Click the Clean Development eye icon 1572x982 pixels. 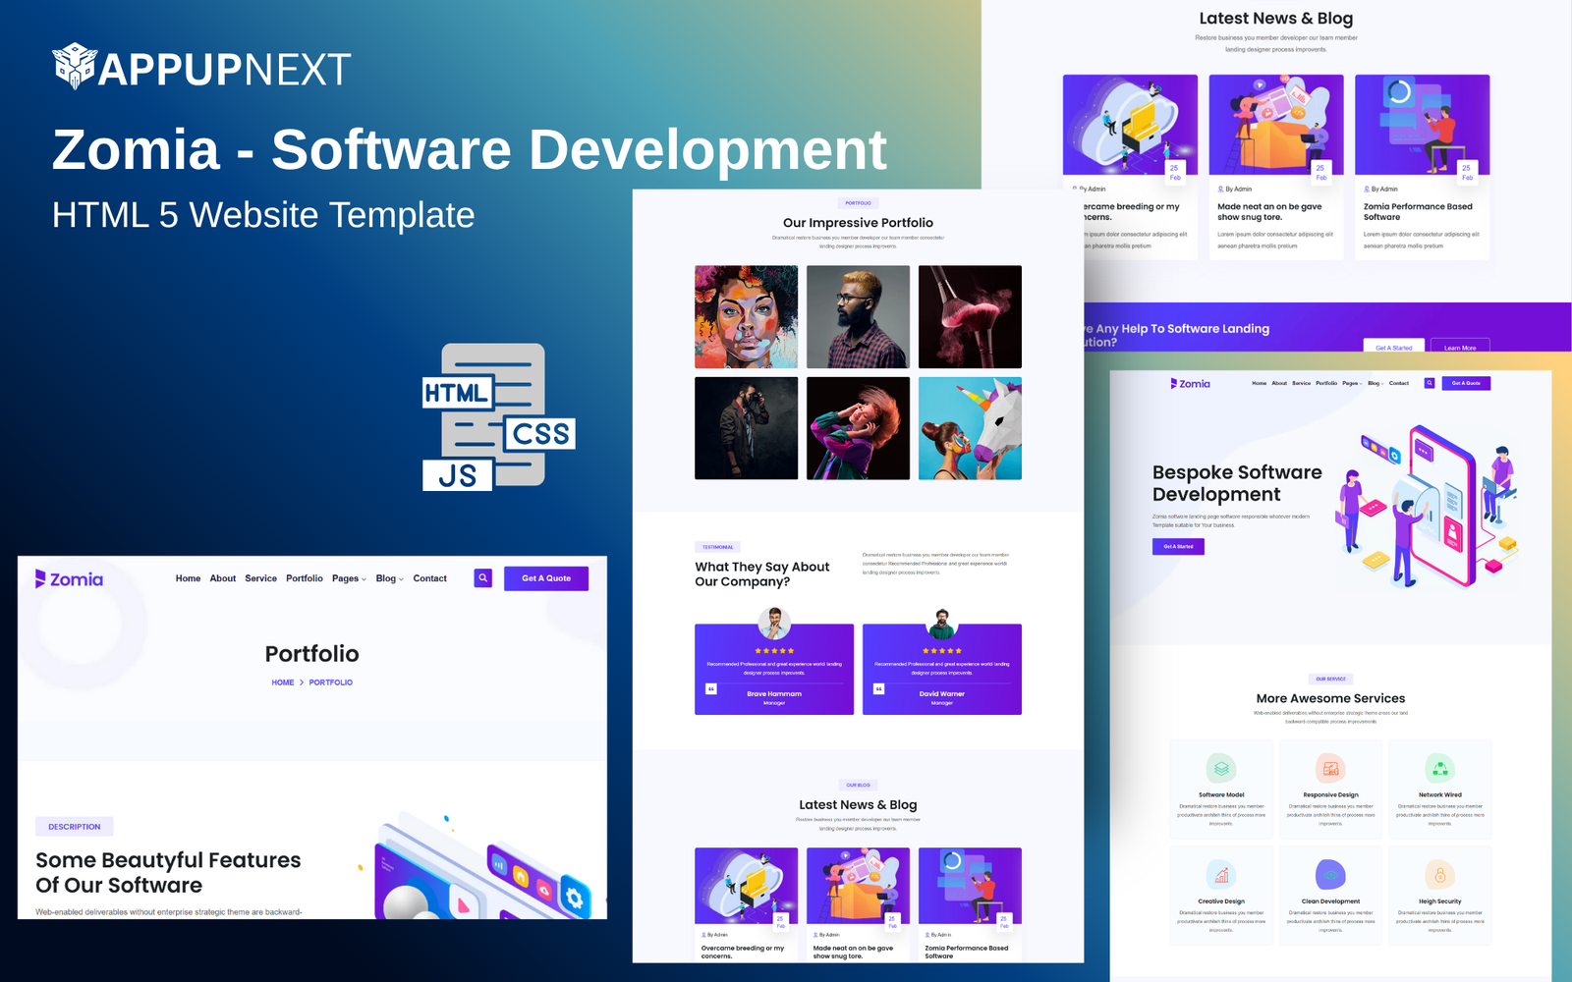[x=1330, y=875]
